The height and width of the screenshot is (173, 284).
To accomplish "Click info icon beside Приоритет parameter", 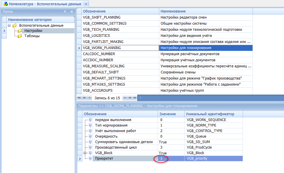I will (x=90, y=158).
